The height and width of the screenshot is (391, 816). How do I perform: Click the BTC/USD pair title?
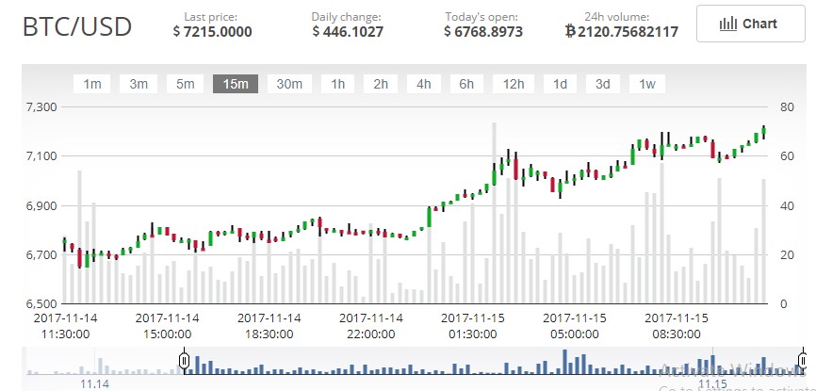[77, 27]
